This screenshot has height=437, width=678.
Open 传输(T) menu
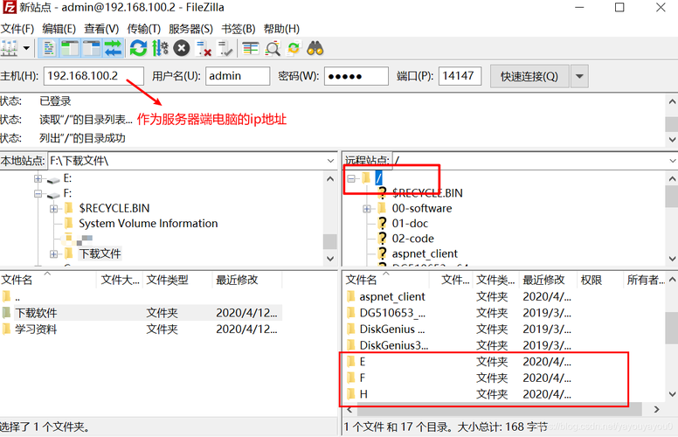point(143,29)
